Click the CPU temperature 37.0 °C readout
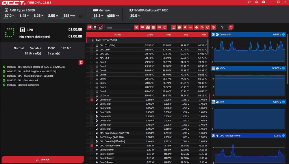 tap(10, 16)
